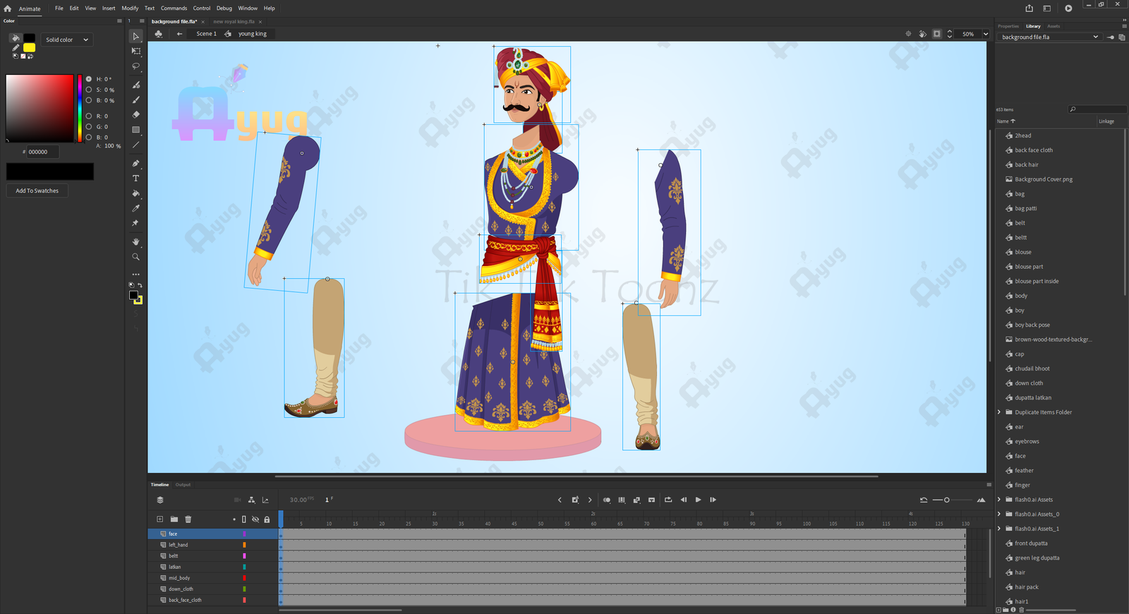Expand the Duplicate Items Folder
This screenshot has width=1129, height=614.
[999, 412]
